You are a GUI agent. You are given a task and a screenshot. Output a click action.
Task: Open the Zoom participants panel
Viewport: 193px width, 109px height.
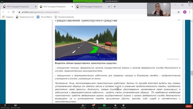[x=83, y=106]
